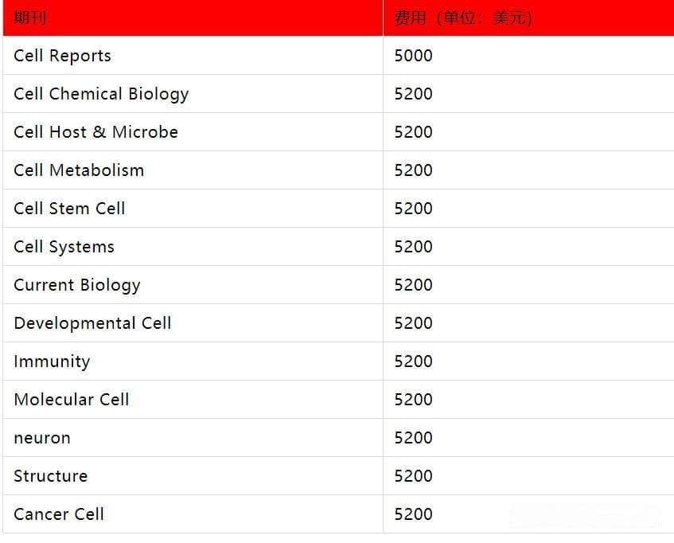Click the Cell Stem Cell entry
The height and width of the screenshot is (543, 674).
[x=69, y=209]
